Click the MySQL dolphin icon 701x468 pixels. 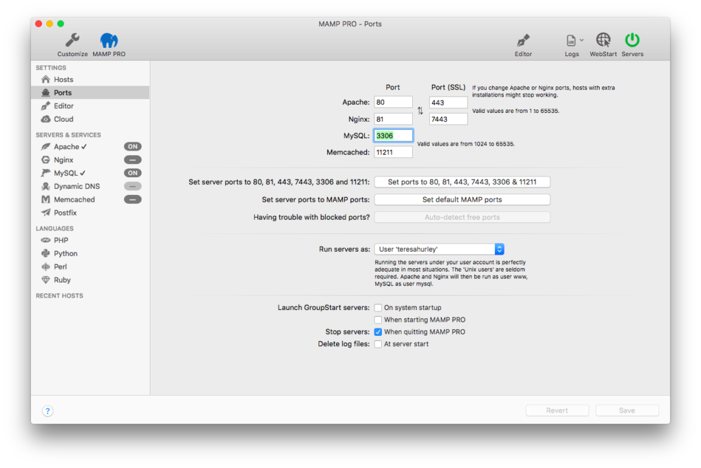(46, 173)
